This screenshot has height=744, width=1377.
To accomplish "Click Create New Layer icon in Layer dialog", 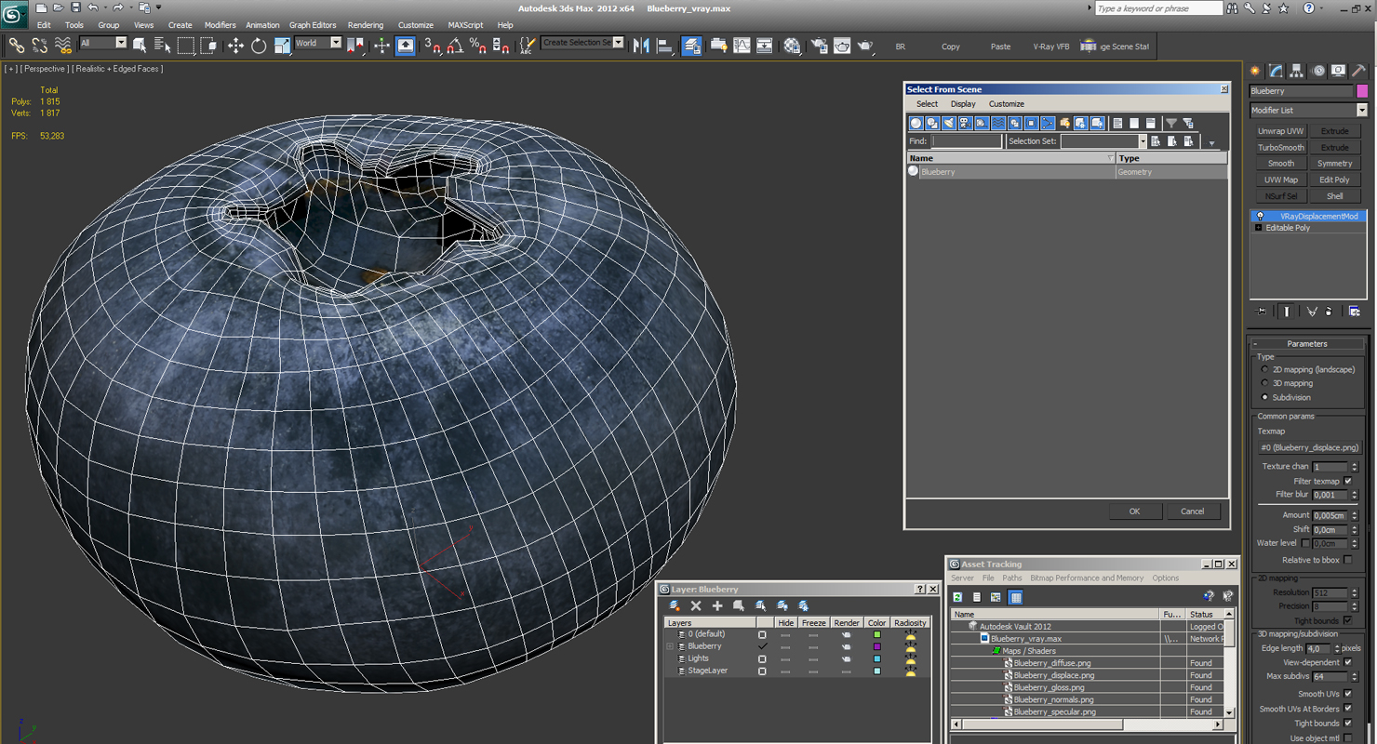I will pos(675,605).
